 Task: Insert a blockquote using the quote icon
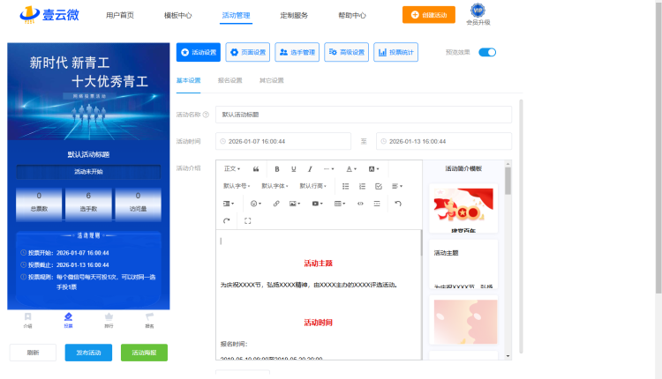click(256, 168)
